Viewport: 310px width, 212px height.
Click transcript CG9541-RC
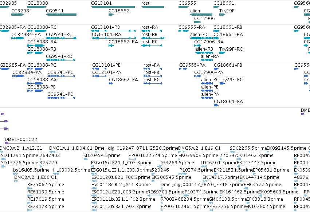(x=59, y=34)
